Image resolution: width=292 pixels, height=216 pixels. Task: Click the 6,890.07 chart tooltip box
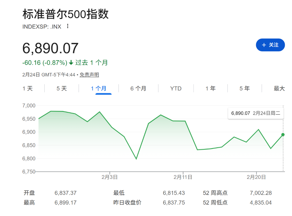pyautogui.click(x=255, y=113)
